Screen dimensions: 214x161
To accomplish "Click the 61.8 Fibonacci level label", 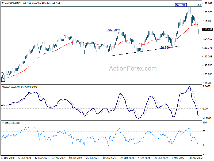I will pyautogui.click(x=199, y=5).
